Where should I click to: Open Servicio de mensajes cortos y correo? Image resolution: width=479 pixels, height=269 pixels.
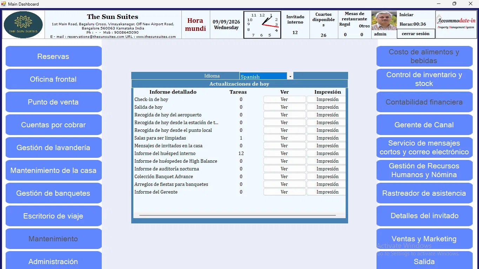pos(424,148)
